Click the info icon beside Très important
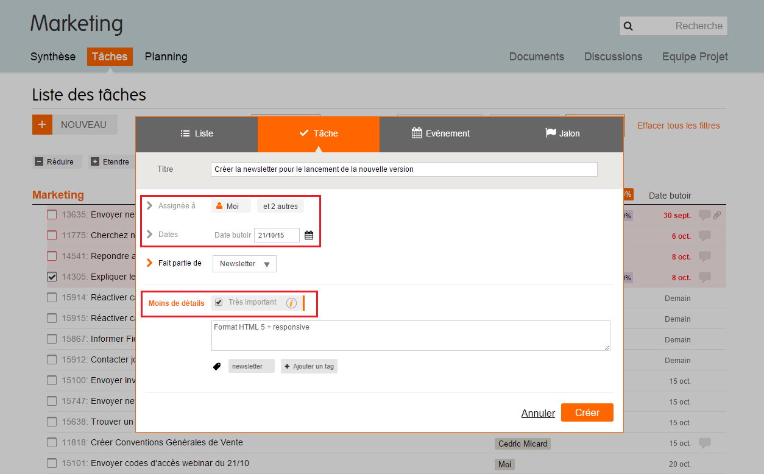 pyautogui.click(x=291, y=303)
